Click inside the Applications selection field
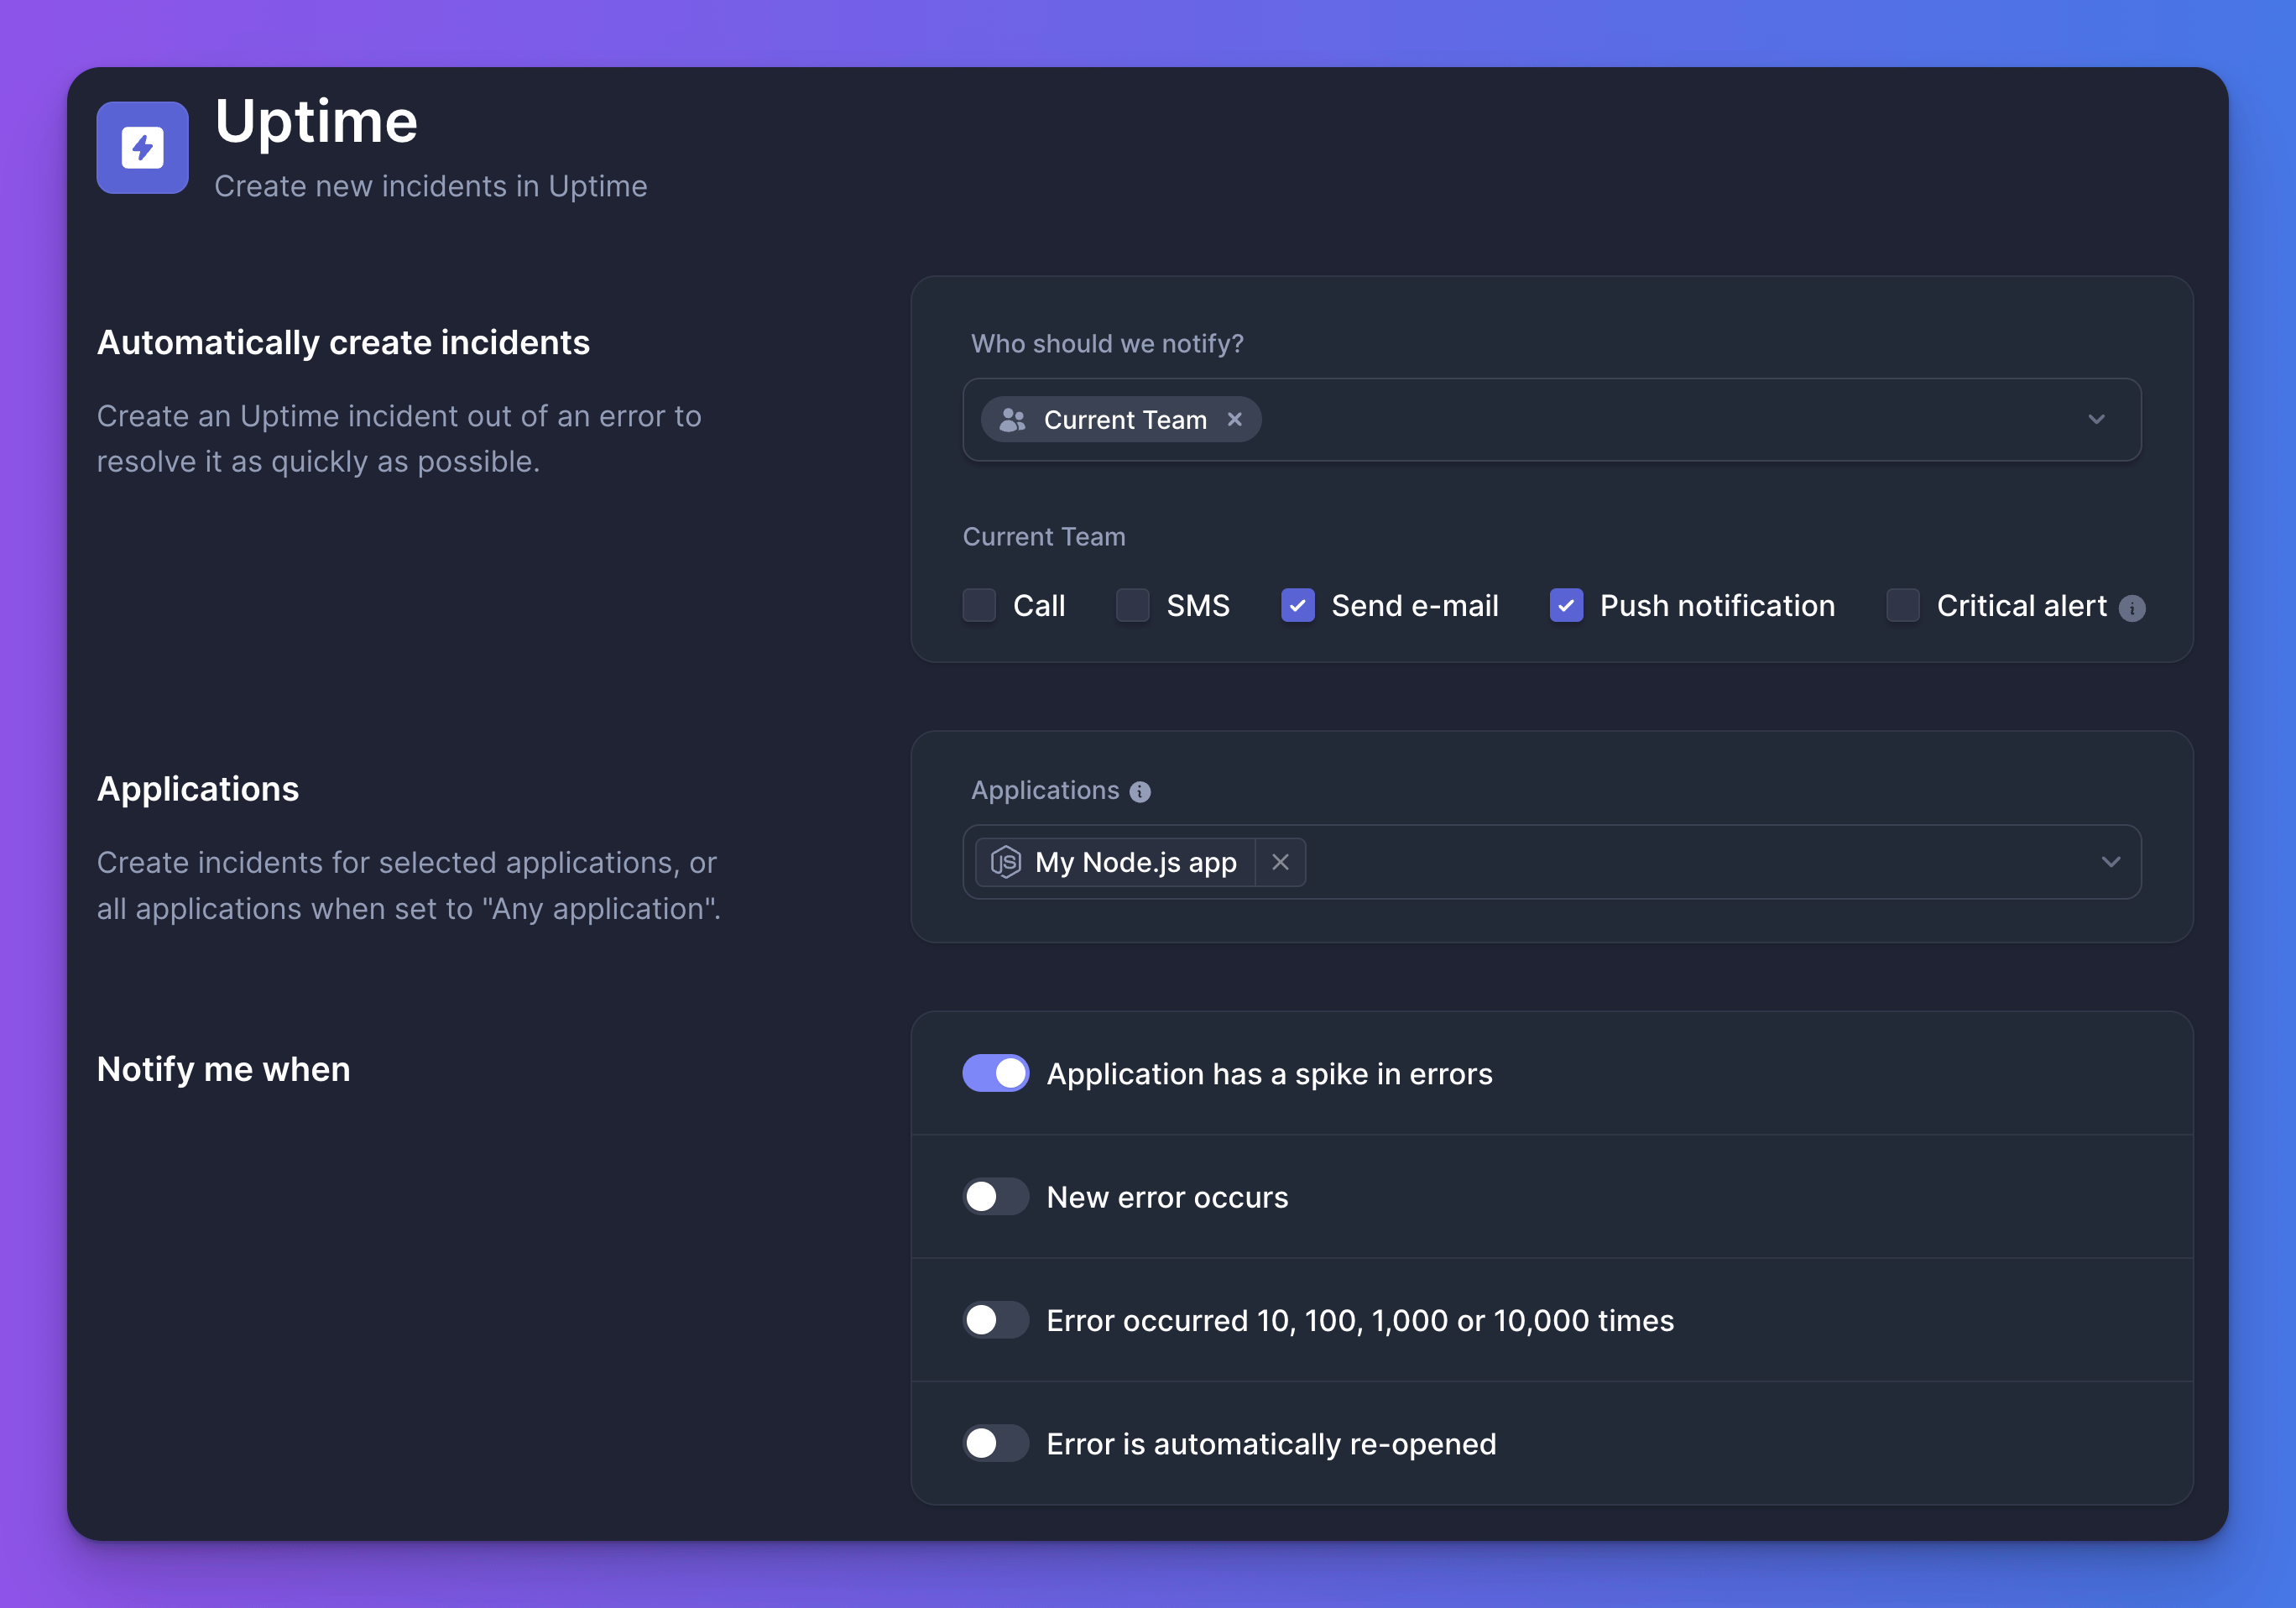This screenshot has width=2296, height=1608. point(1700,862)
